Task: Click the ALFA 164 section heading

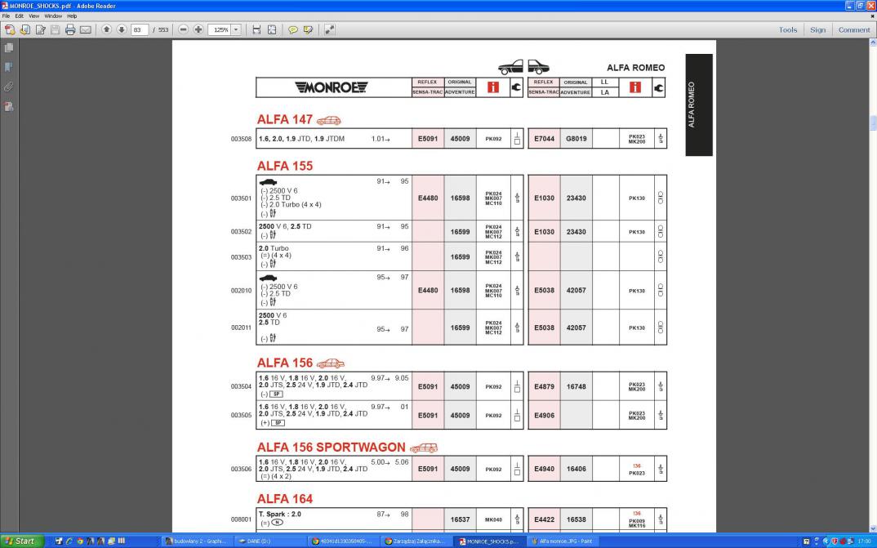Action: pyautogui.click(x=285, y=499)
